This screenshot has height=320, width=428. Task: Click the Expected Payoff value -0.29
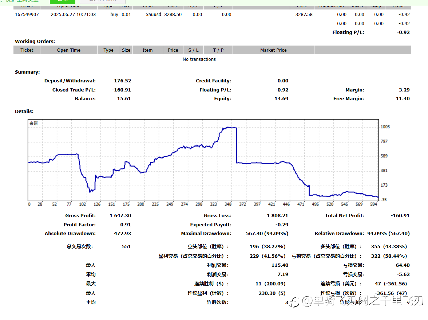tap(282, 225)
